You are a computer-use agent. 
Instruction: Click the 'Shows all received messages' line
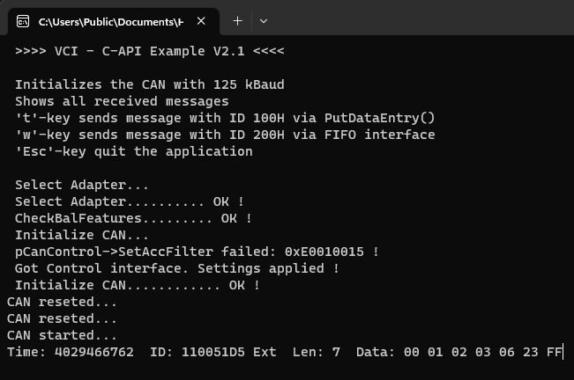coord(122,101)
